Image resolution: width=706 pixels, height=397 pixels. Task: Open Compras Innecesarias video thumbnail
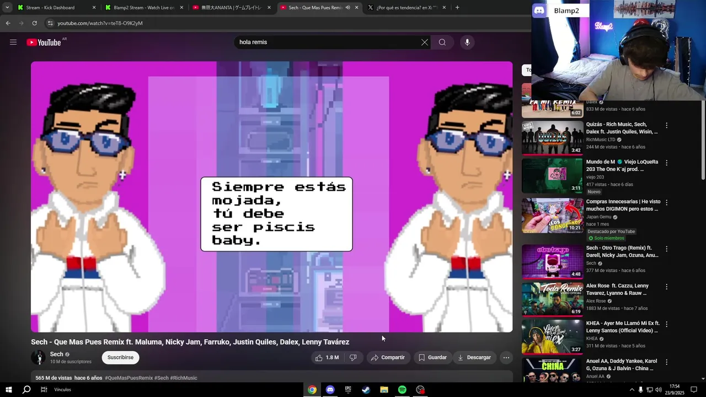[x=552, y=216]
